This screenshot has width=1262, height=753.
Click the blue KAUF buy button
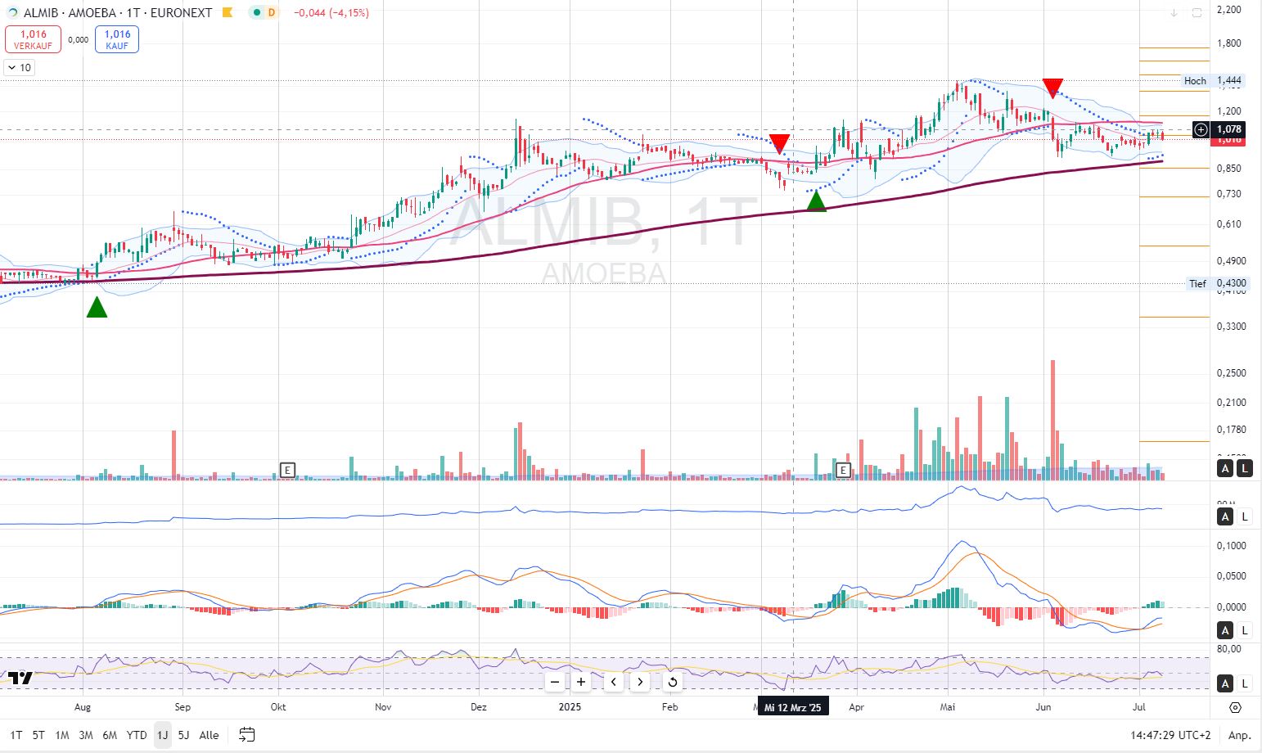(x=117, y=39)
